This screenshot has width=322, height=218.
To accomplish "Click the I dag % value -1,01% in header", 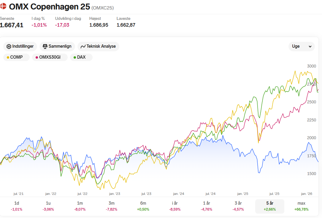I will 39,25.
